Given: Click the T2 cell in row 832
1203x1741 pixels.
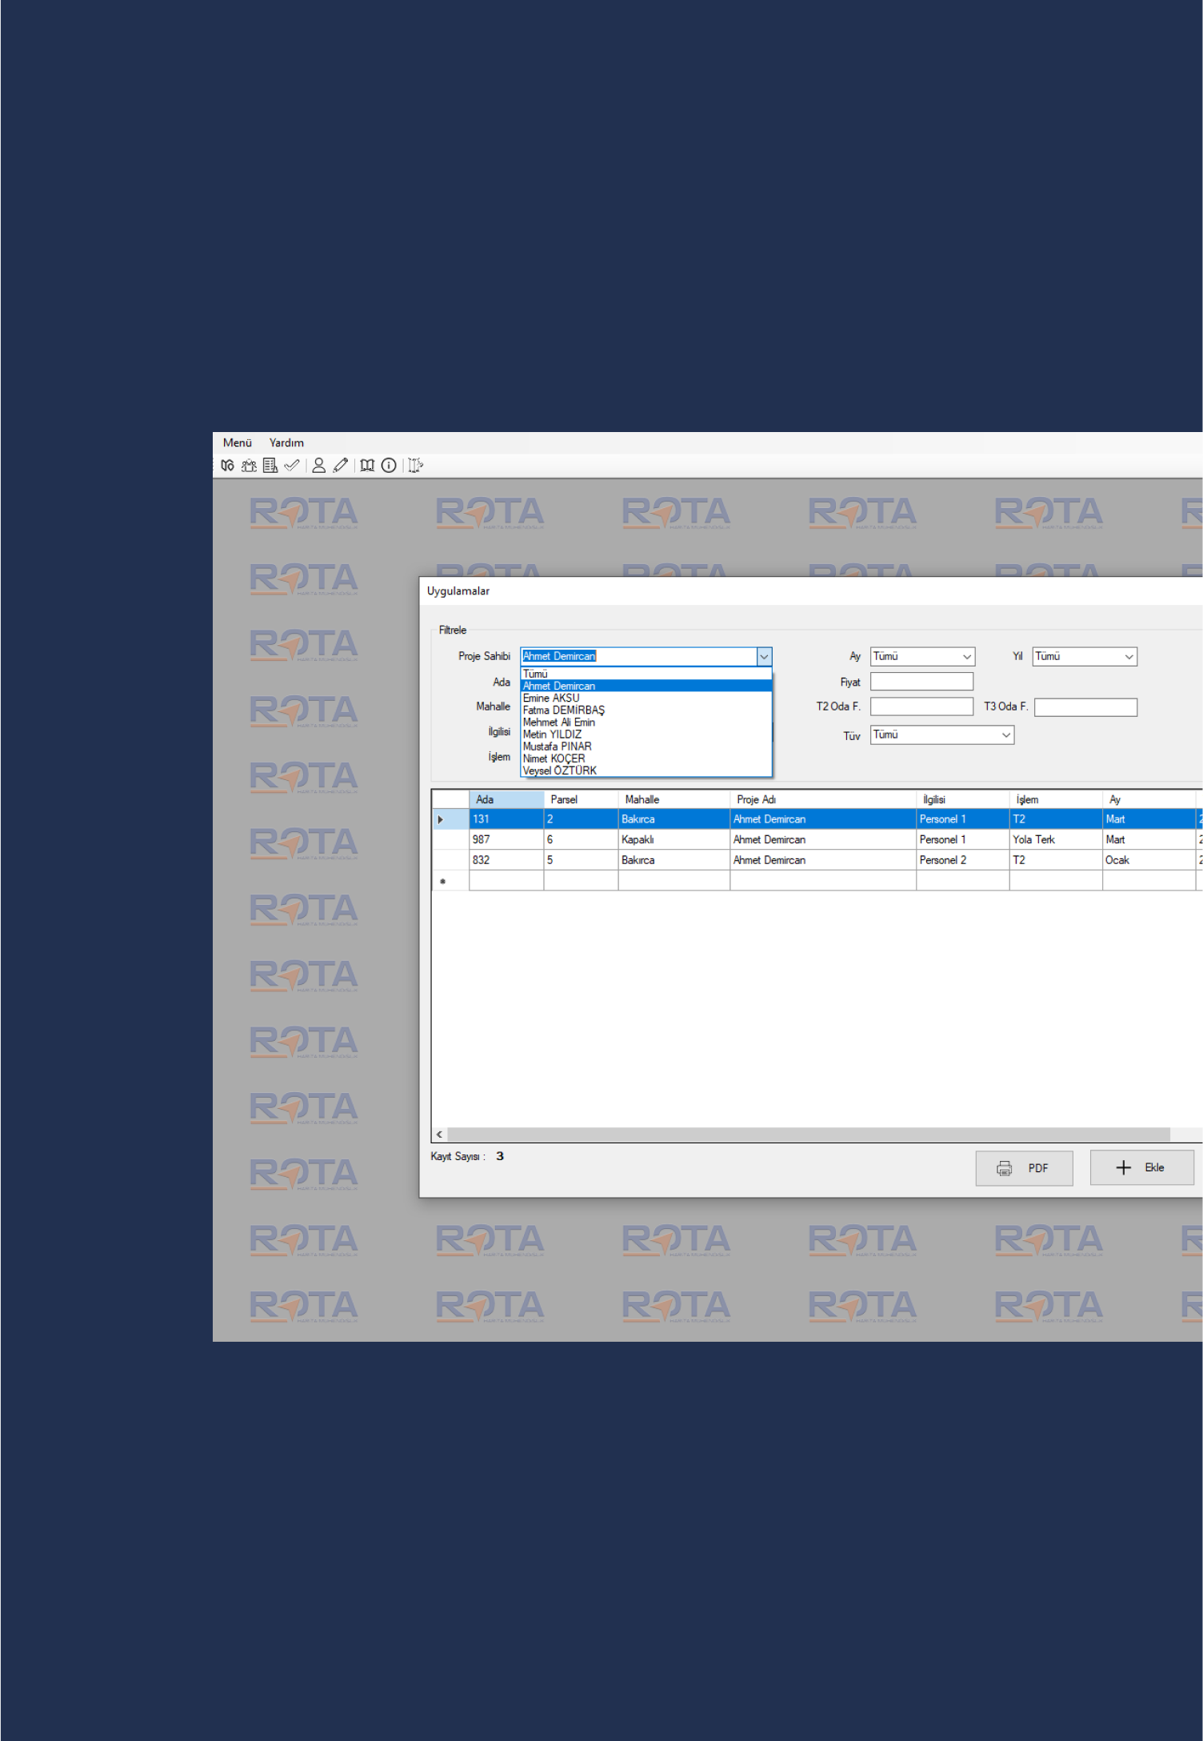Looking at the screenshot, I should click(x=1056, y=860).
